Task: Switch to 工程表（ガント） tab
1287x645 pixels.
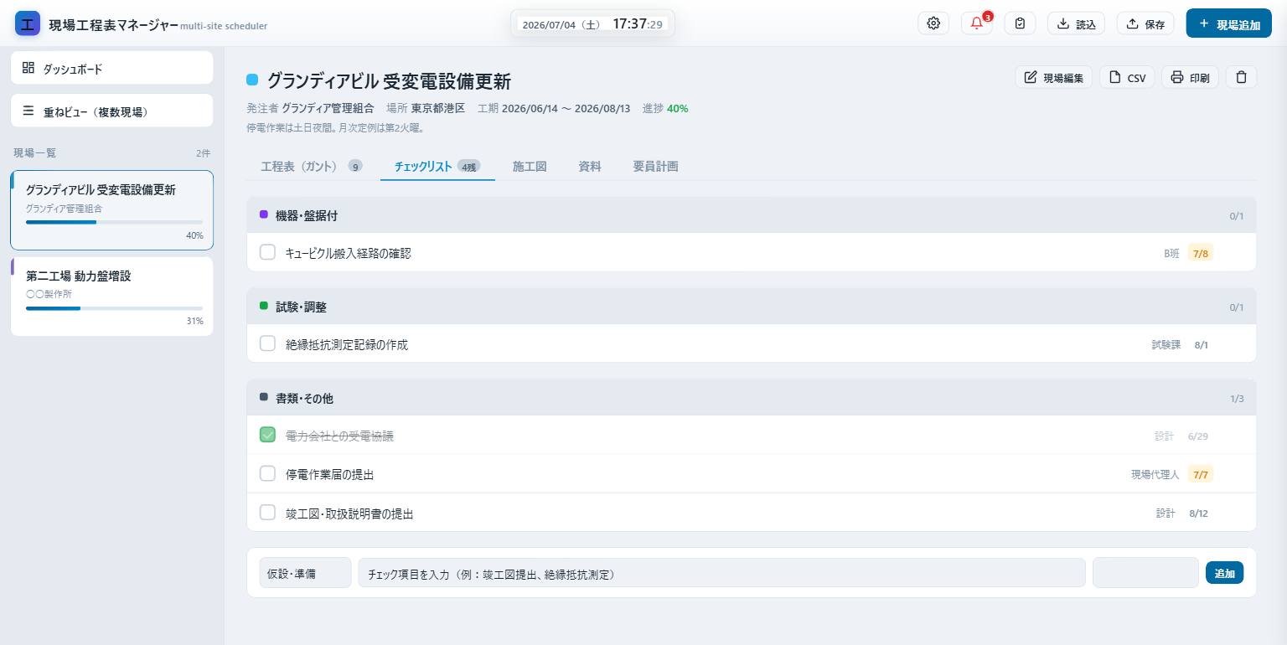Action: point(311,166)
